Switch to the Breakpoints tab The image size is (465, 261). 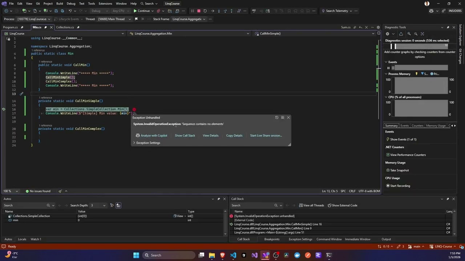coord(272,239)
